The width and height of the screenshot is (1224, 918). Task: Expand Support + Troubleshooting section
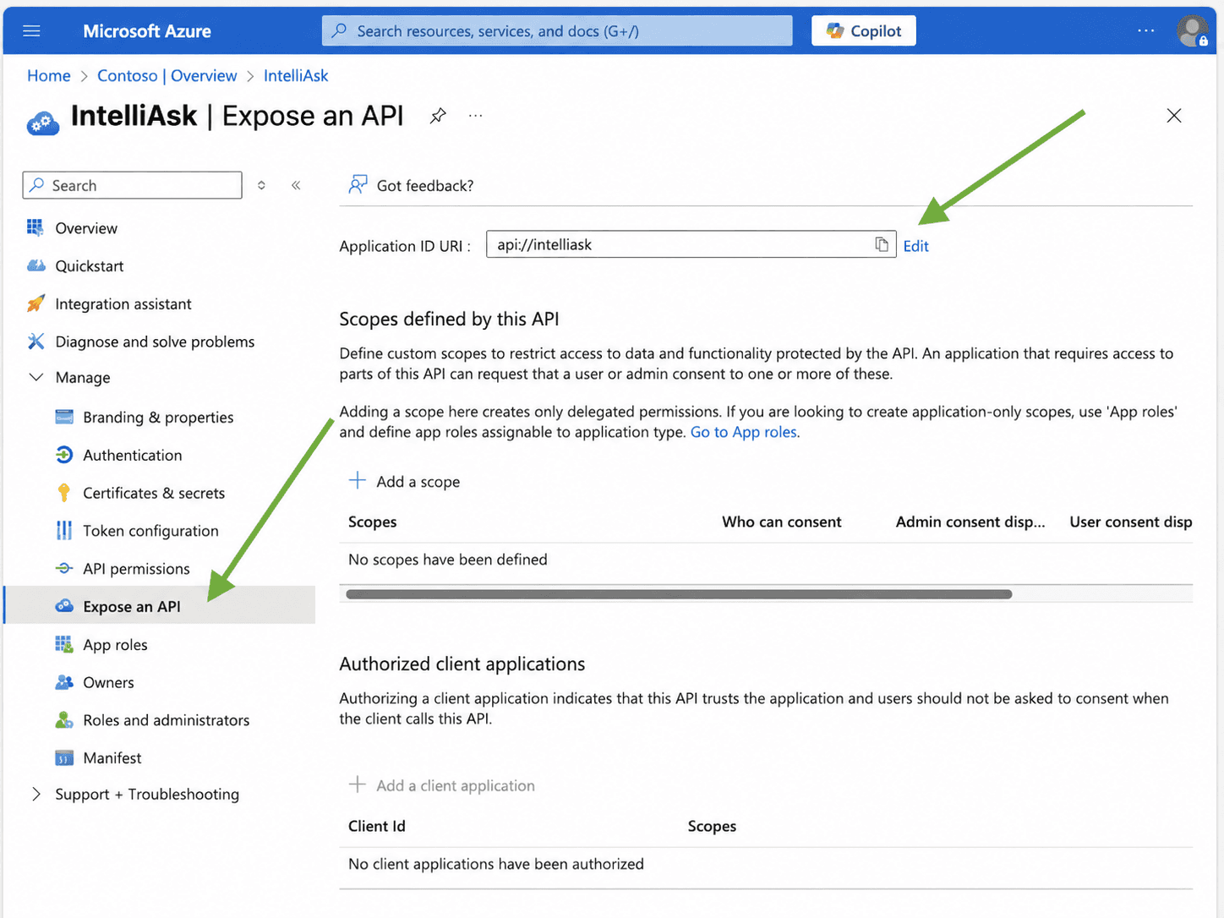[x=36, y=795]
